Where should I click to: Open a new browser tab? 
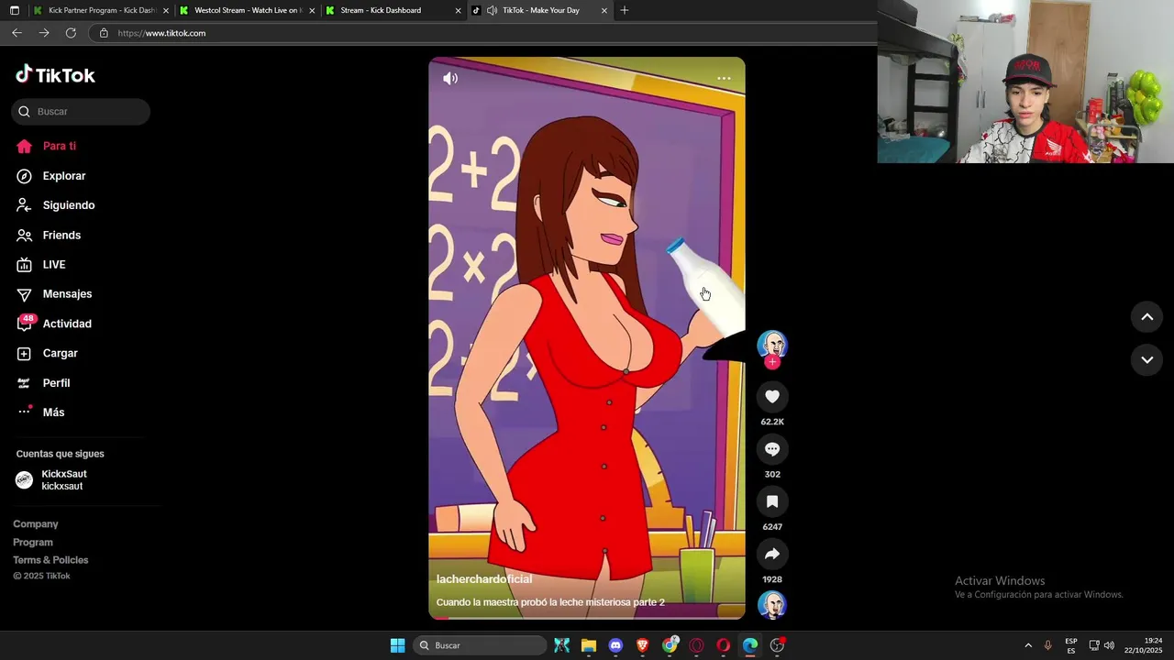[625, 11]
